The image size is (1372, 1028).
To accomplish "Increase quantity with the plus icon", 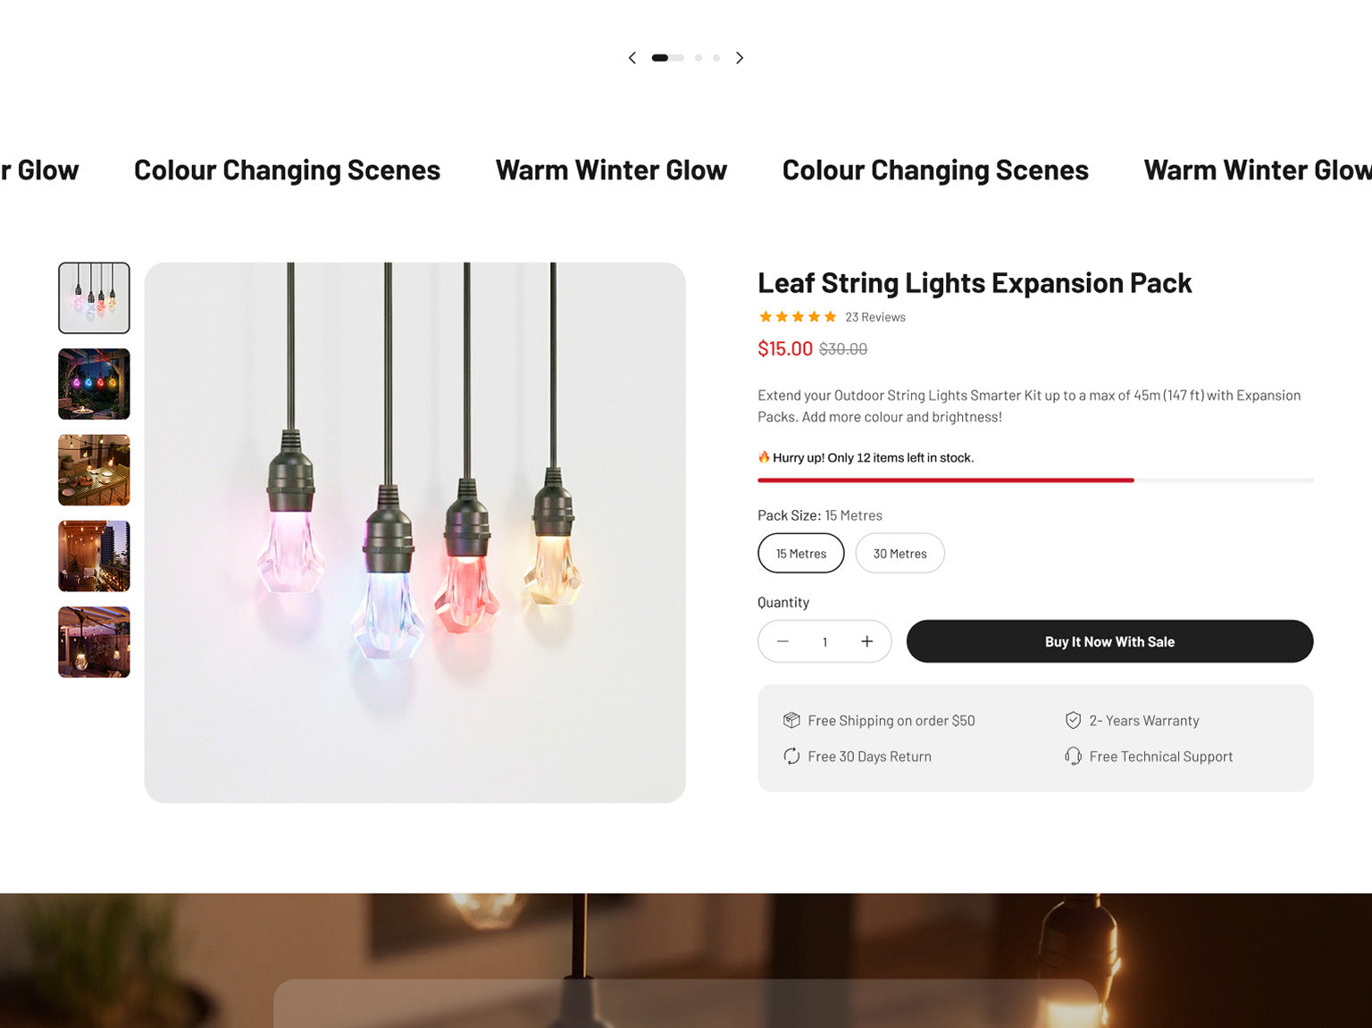I will [x=866, y=641].
